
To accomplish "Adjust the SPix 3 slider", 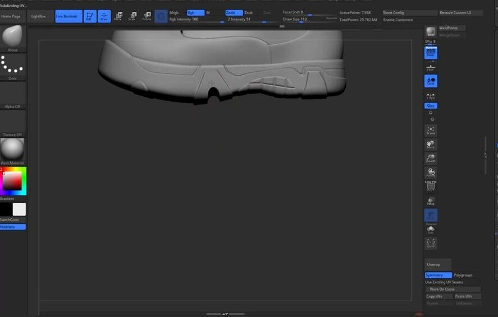I will point(431,42).
